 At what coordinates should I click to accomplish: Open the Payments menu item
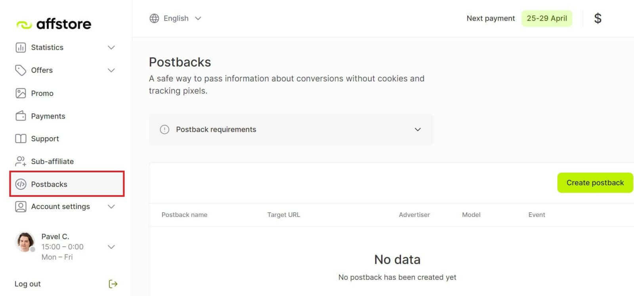click(x=48, y=116)
